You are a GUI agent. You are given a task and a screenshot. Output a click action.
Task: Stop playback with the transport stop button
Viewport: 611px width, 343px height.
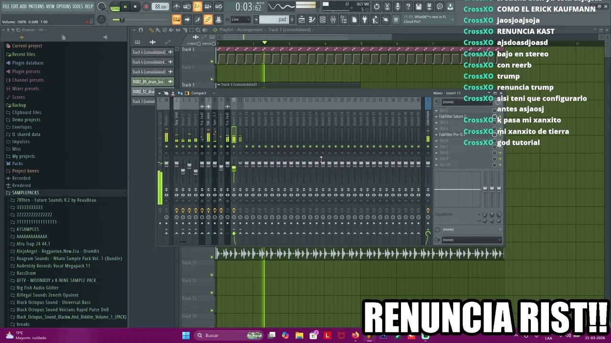pos(136,7)
